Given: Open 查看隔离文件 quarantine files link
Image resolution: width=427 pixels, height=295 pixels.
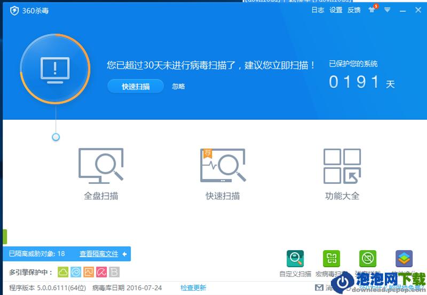Looking at the screenshot, I should click(x=99, y=254).
